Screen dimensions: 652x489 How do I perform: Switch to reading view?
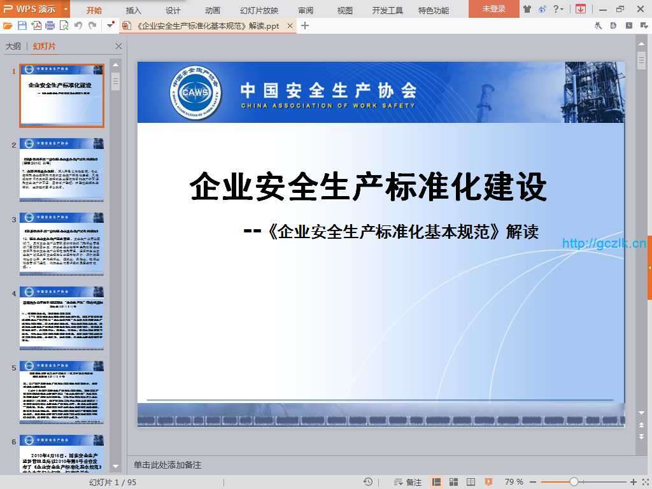pos(471,482)
